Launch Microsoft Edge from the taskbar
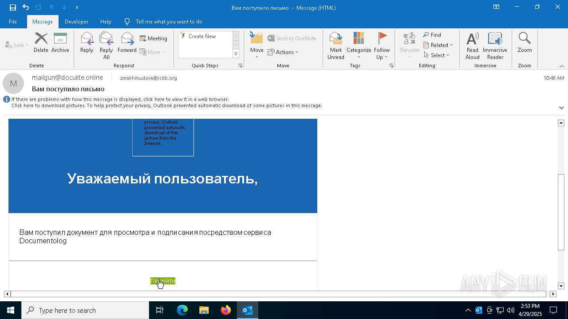The image size is (568, 319). click(x=182, y=310)
